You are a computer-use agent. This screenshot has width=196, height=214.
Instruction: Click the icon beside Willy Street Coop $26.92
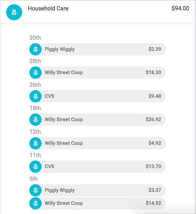35,120
